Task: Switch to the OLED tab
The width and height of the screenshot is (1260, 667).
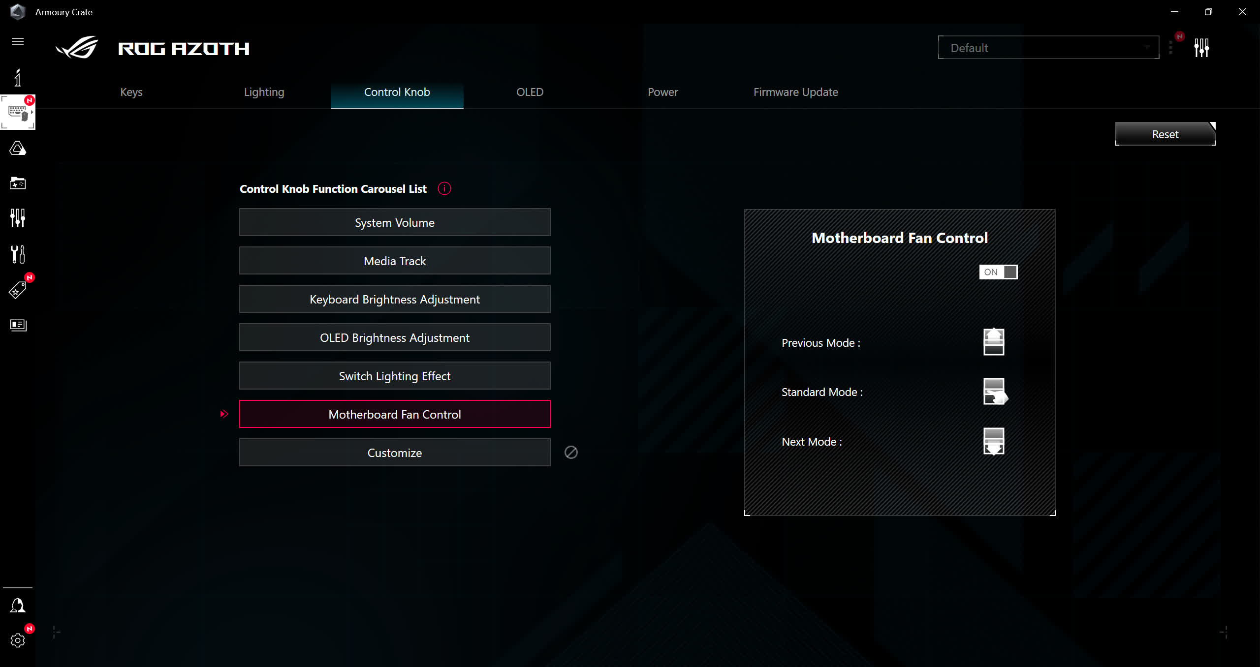Action: click(x=530, y=92)
